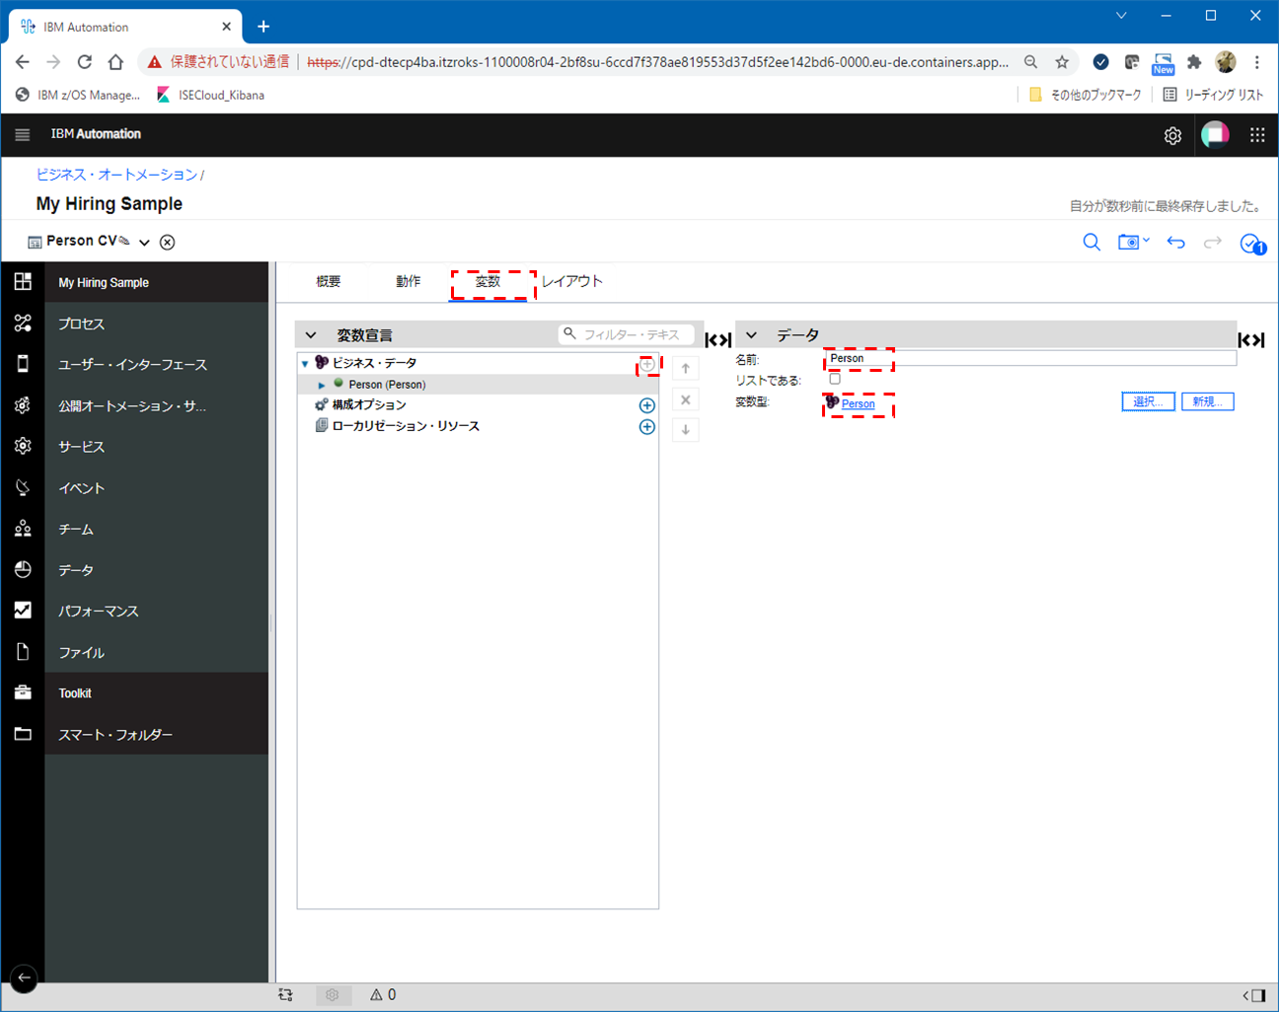Click the 選択... button
The height and width of the screenshot is (1012, 1279).
click(x=1148, y=401)
